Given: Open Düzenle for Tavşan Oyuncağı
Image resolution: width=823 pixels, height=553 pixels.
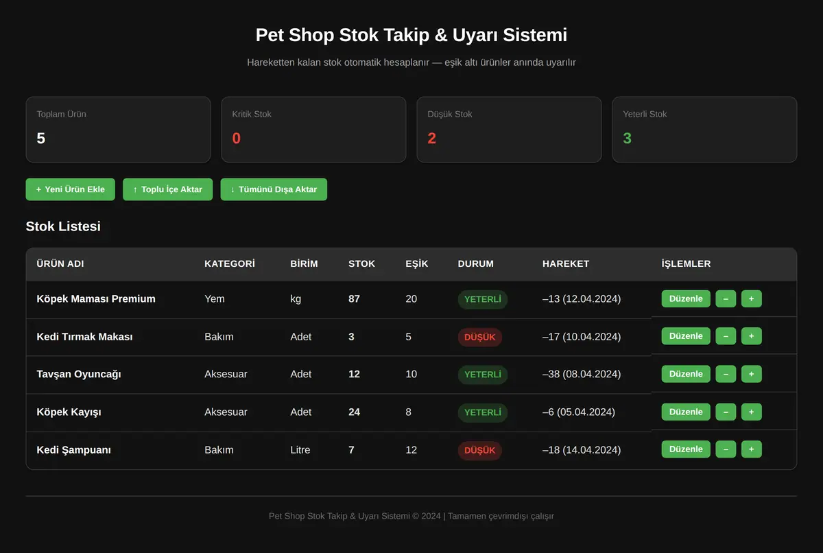Looking at the screenshot, I should 686,374.
